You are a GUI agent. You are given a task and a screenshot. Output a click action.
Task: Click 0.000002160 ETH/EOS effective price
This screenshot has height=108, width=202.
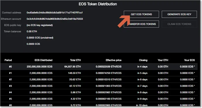pos(109,99)
